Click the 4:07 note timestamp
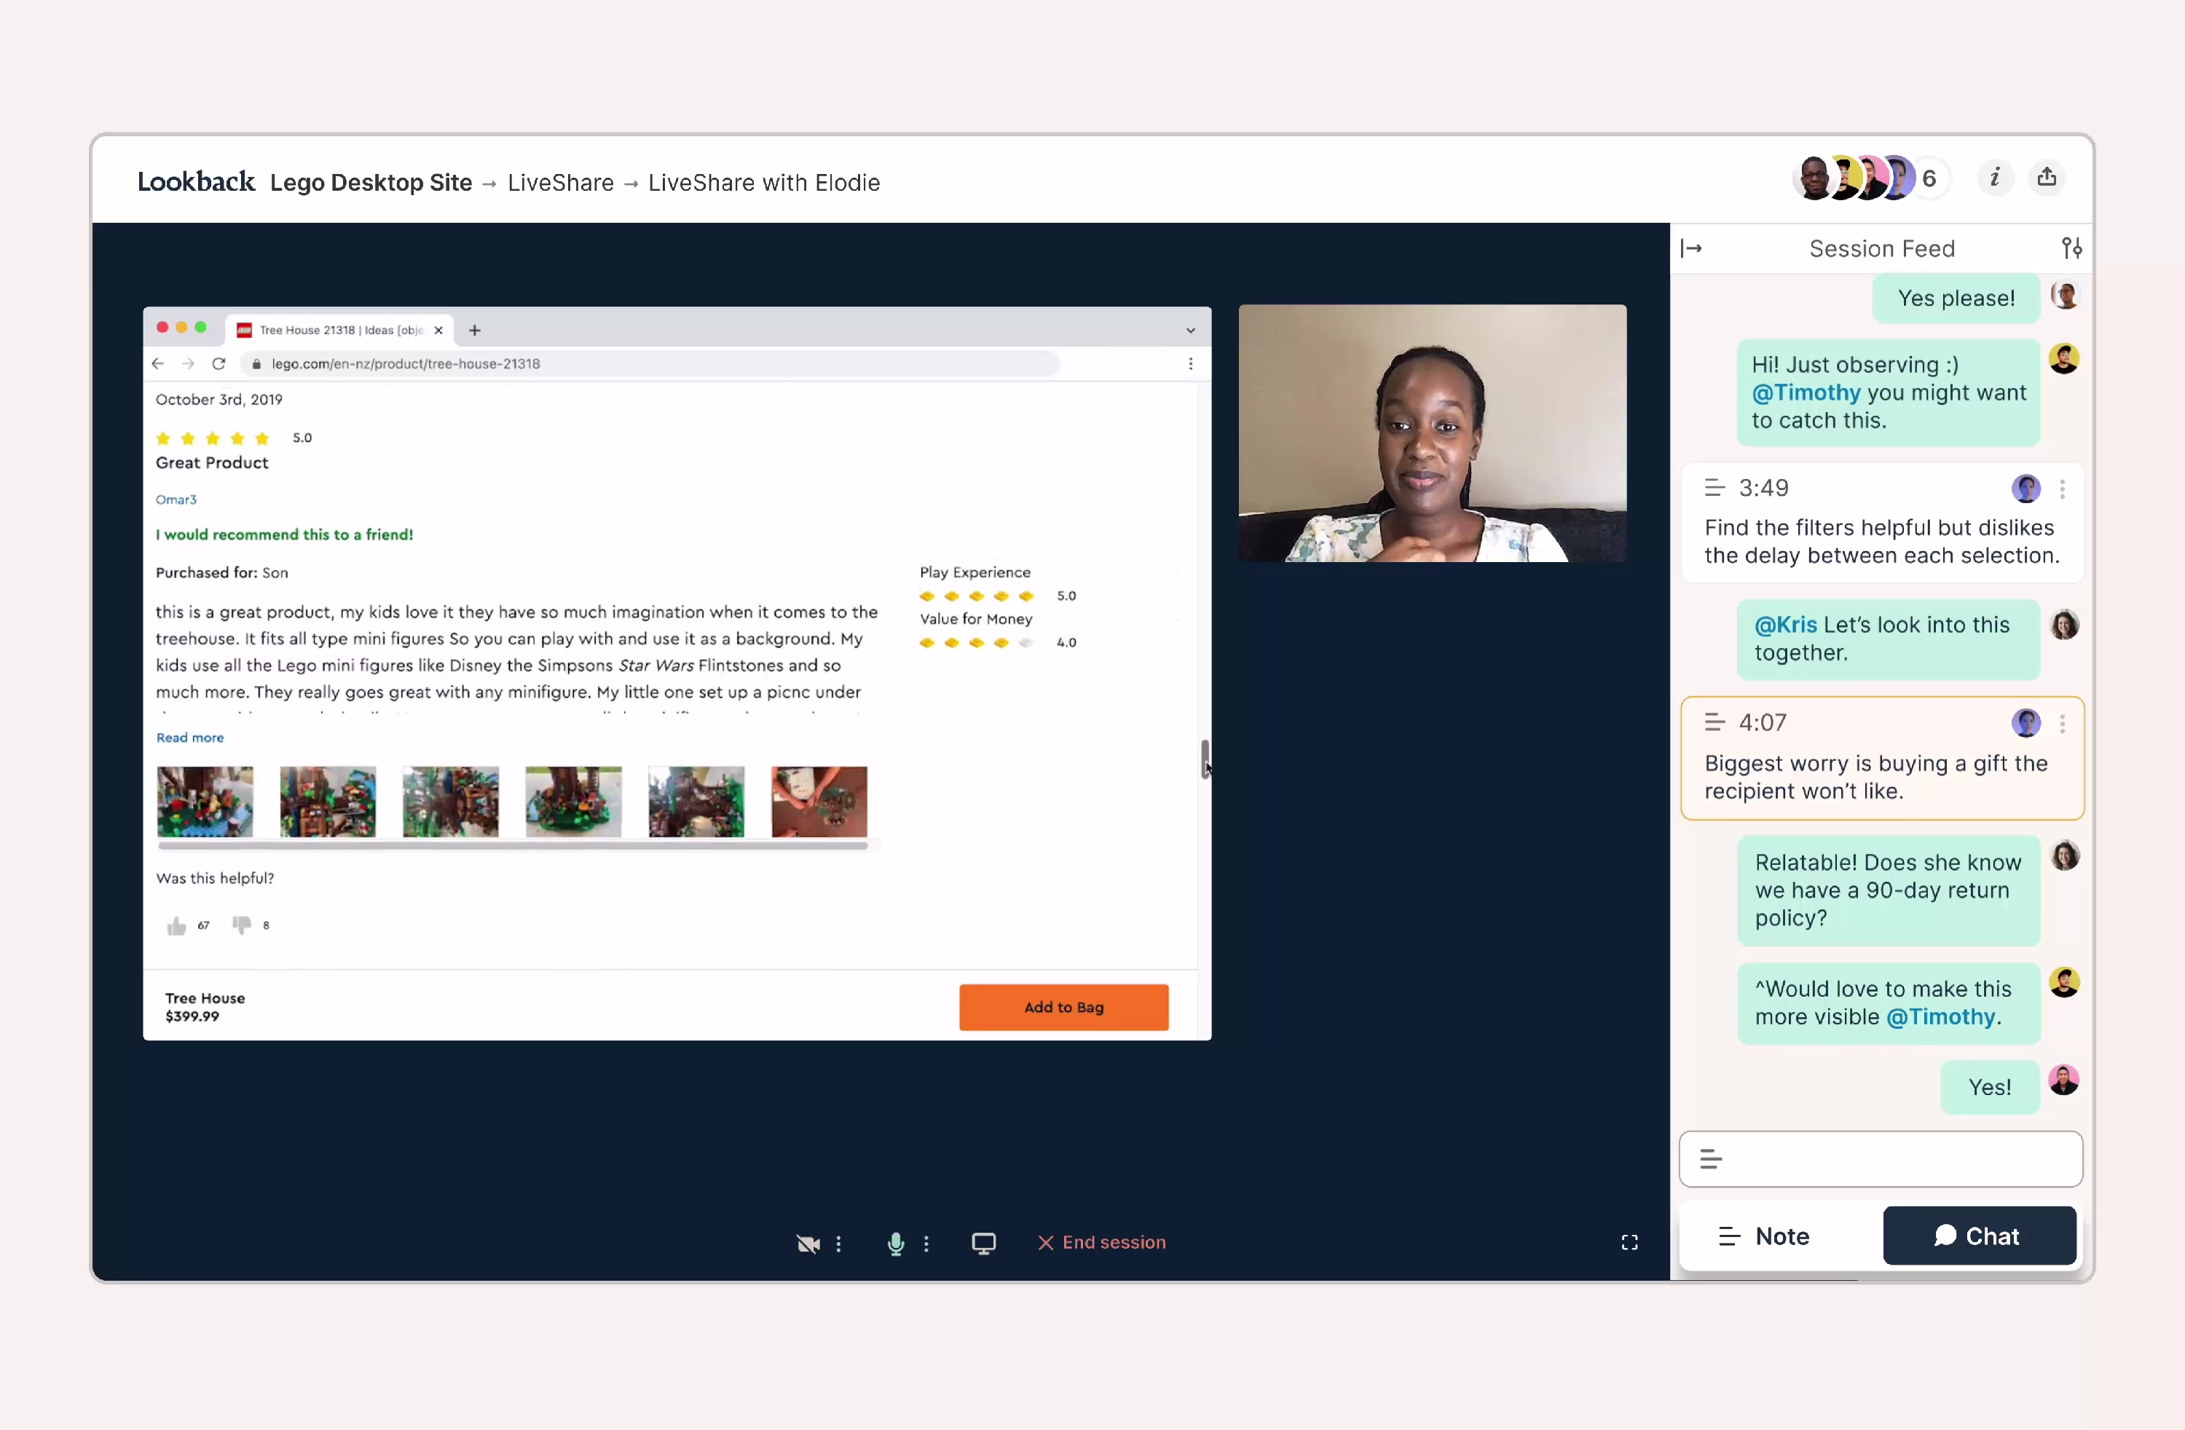 [1762, 722]
